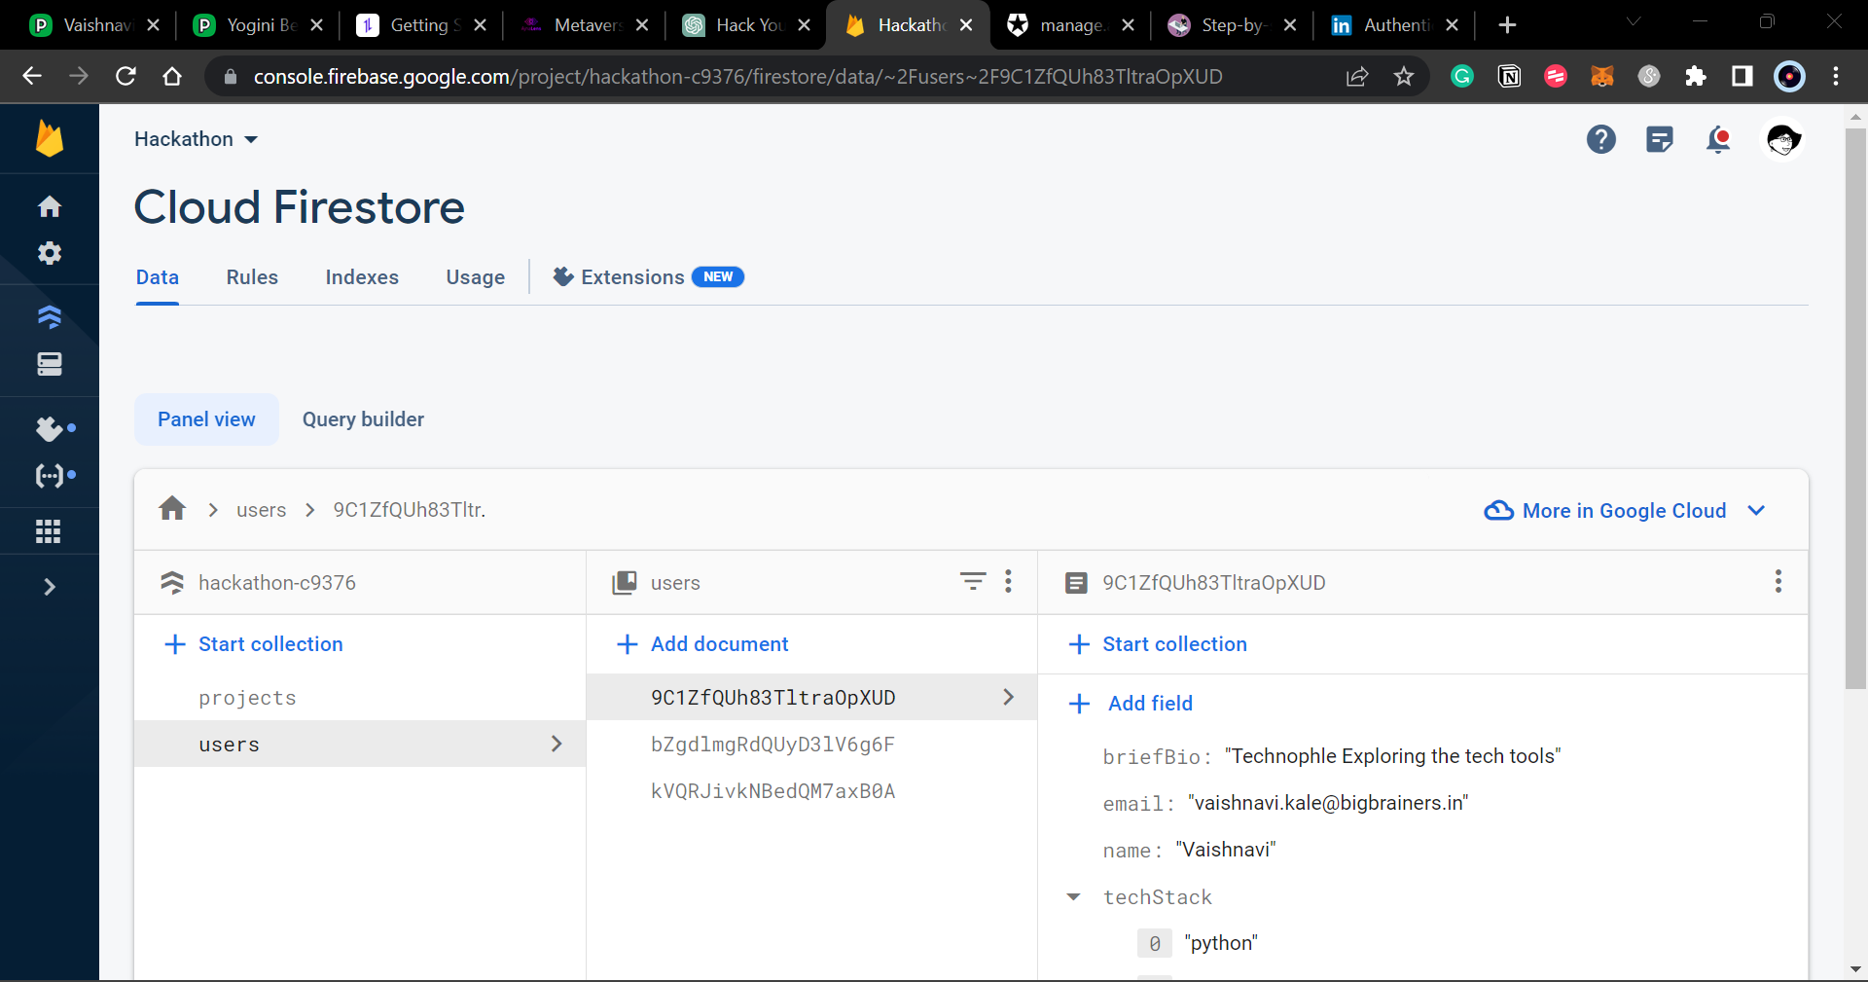Switch to the Indexes tab
Viewport: 1868px width, 982px height.
(362, 277)
